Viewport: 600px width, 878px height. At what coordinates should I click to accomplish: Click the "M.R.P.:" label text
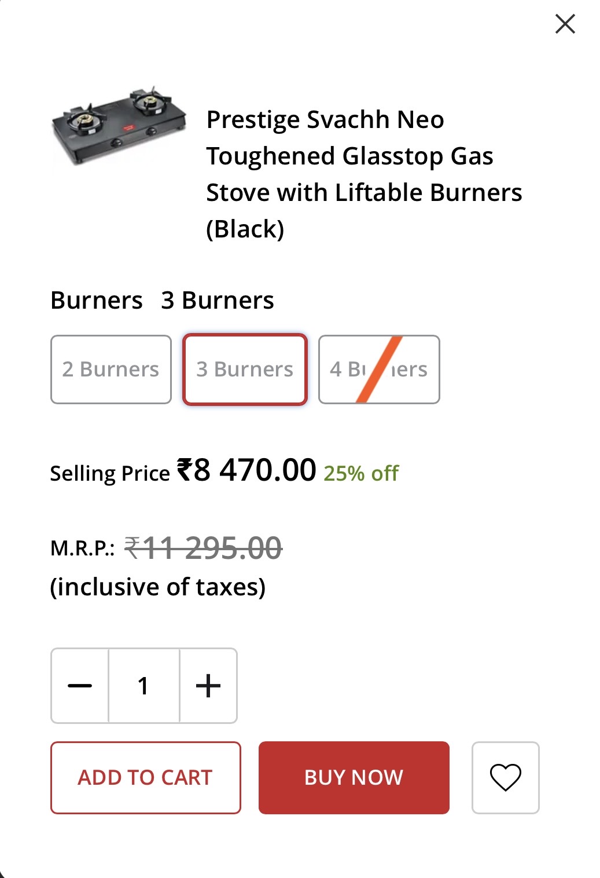tap(82, 548)
